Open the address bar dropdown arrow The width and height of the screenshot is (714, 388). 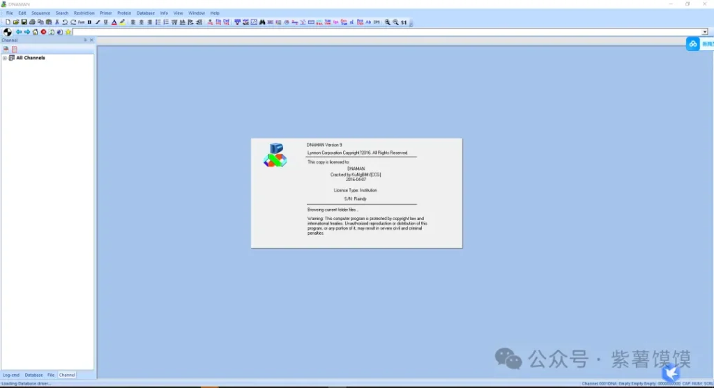[704, 32]
